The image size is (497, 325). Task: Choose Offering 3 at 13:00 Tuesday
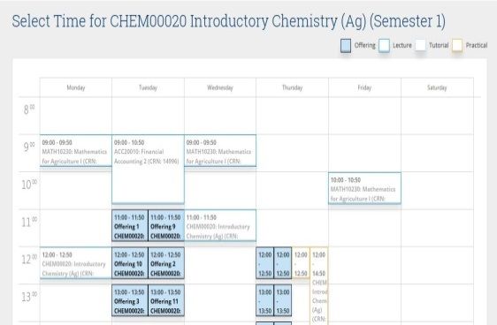coord(130,300)
